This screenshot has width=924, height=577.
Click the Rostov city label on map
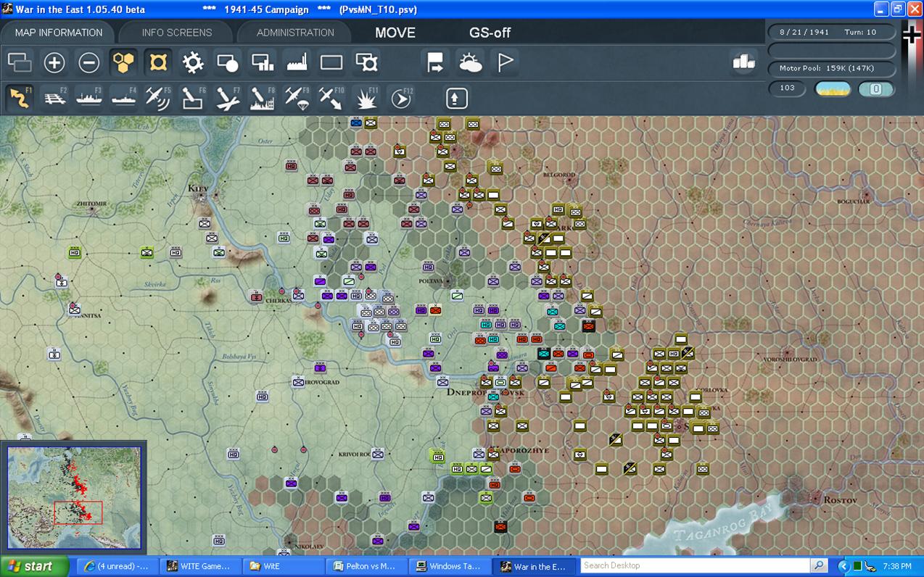(840, 500)
